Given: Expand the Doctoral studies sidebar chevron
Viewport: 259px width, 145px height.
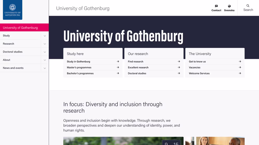Looking at the screenshot, I should 45,52.
